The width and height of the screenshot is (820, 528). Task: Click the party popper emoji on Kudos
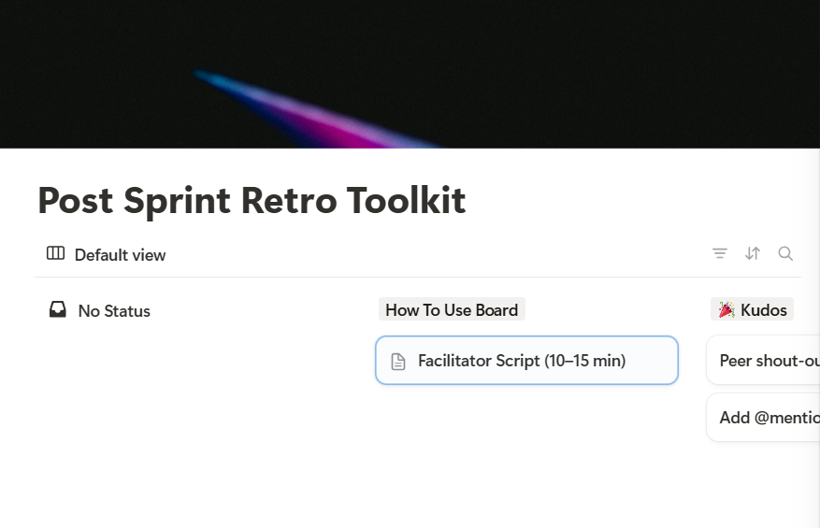tap(726, 309)
